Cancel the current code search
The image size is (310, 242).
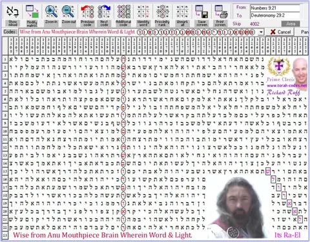(280, 32)
